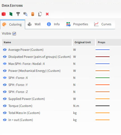The height and width of the screenshot is (135, 121).
Task: Click the kg unit of in + out
Action: 75,120
